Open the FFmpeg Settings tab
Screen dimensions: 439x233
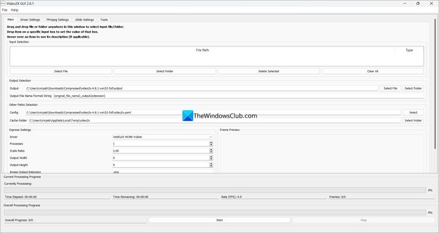pos(58,20)
